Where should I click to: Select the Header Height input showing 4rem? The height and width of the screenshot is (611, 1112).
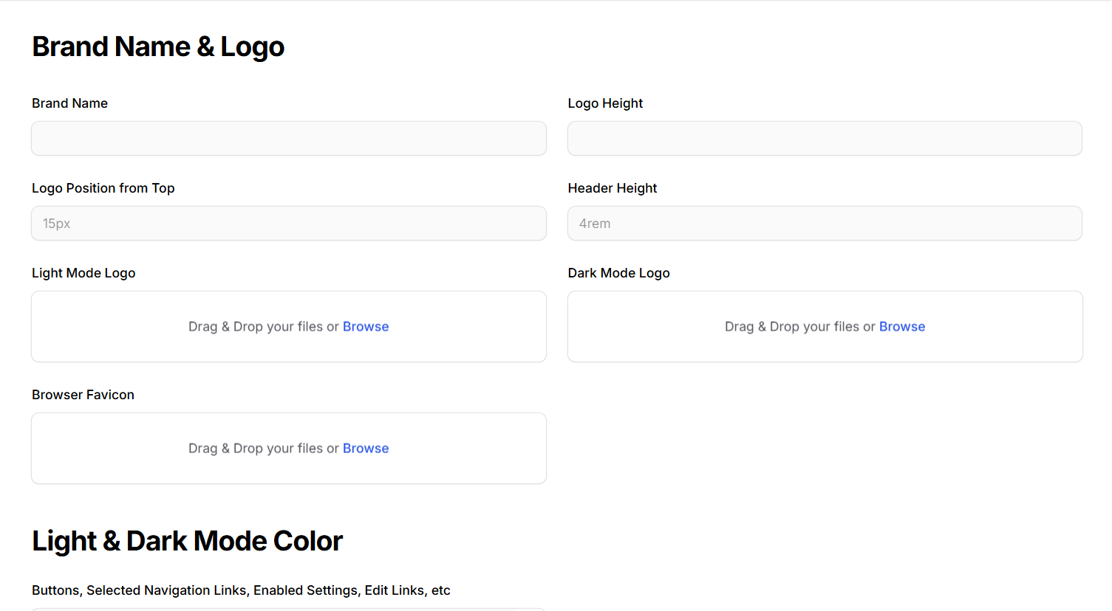824,224
